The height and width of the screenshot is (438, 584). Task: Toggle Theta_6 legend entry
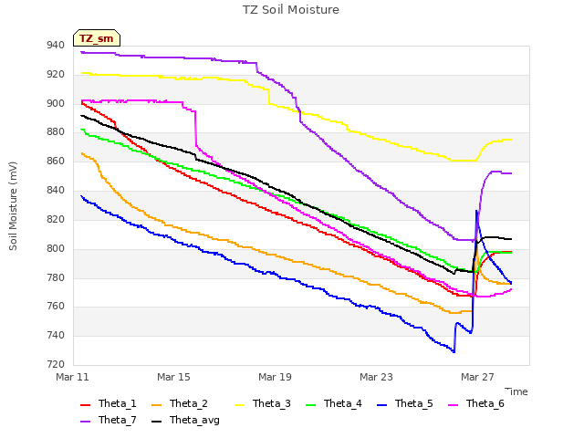(476, 403)
